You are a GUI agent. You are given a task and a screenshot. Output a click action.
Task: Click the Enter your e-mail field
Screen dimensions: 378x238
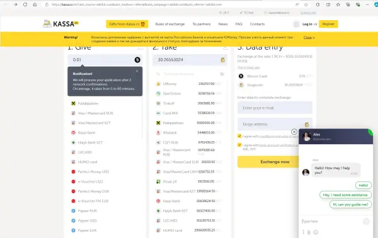pyautogui.click(x=275, y=108)
